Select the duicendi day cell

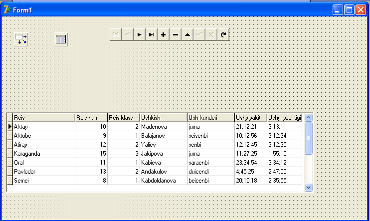(211, 172)
